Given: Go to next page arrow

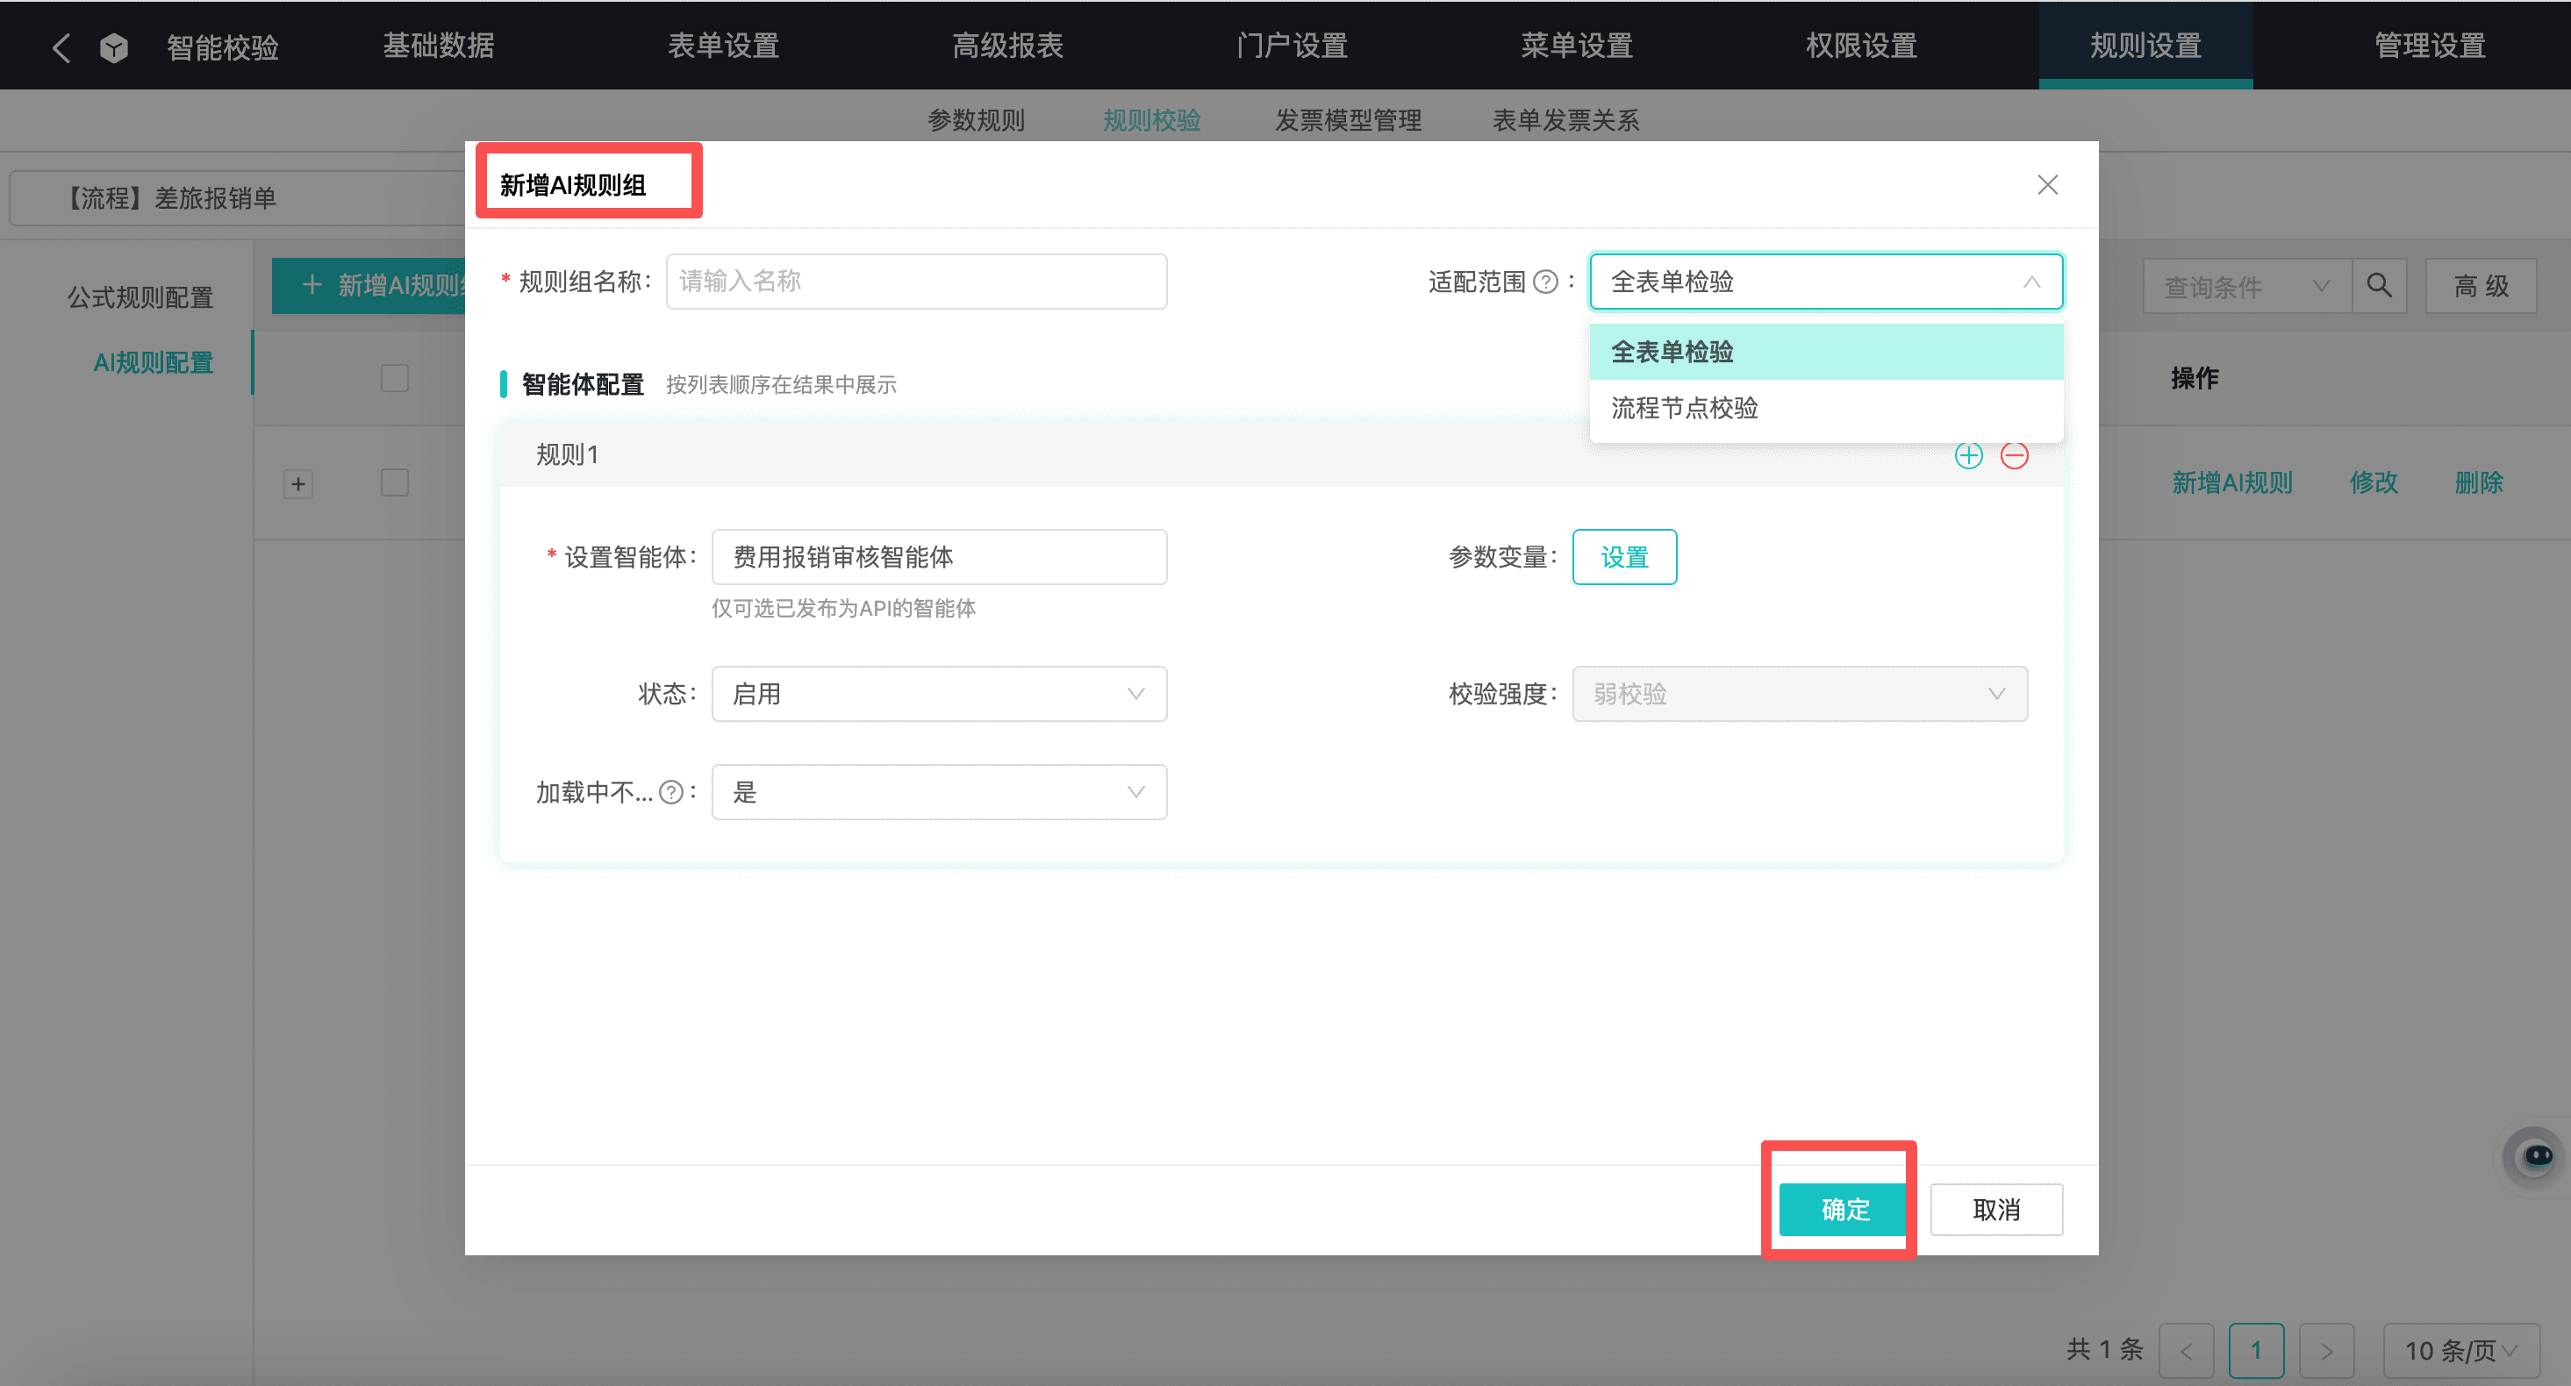Looking at the screenshot, I should [2326, 1351].
